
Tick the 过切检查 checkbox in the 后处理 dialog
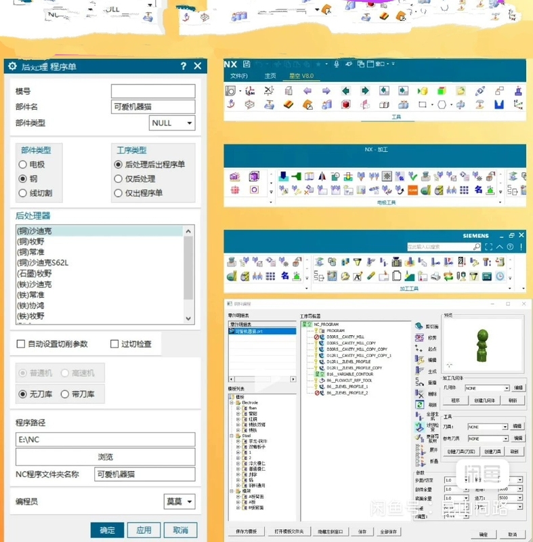(x=114, y=344)
